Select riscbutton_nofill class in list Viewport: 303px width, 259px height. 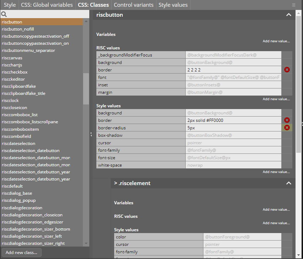point(18,29)
